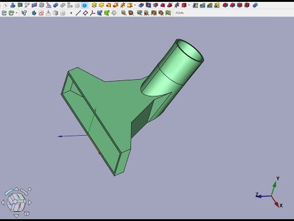Click the highlighted blue info circle icon

pyautogui.click(x=85, y=5)
